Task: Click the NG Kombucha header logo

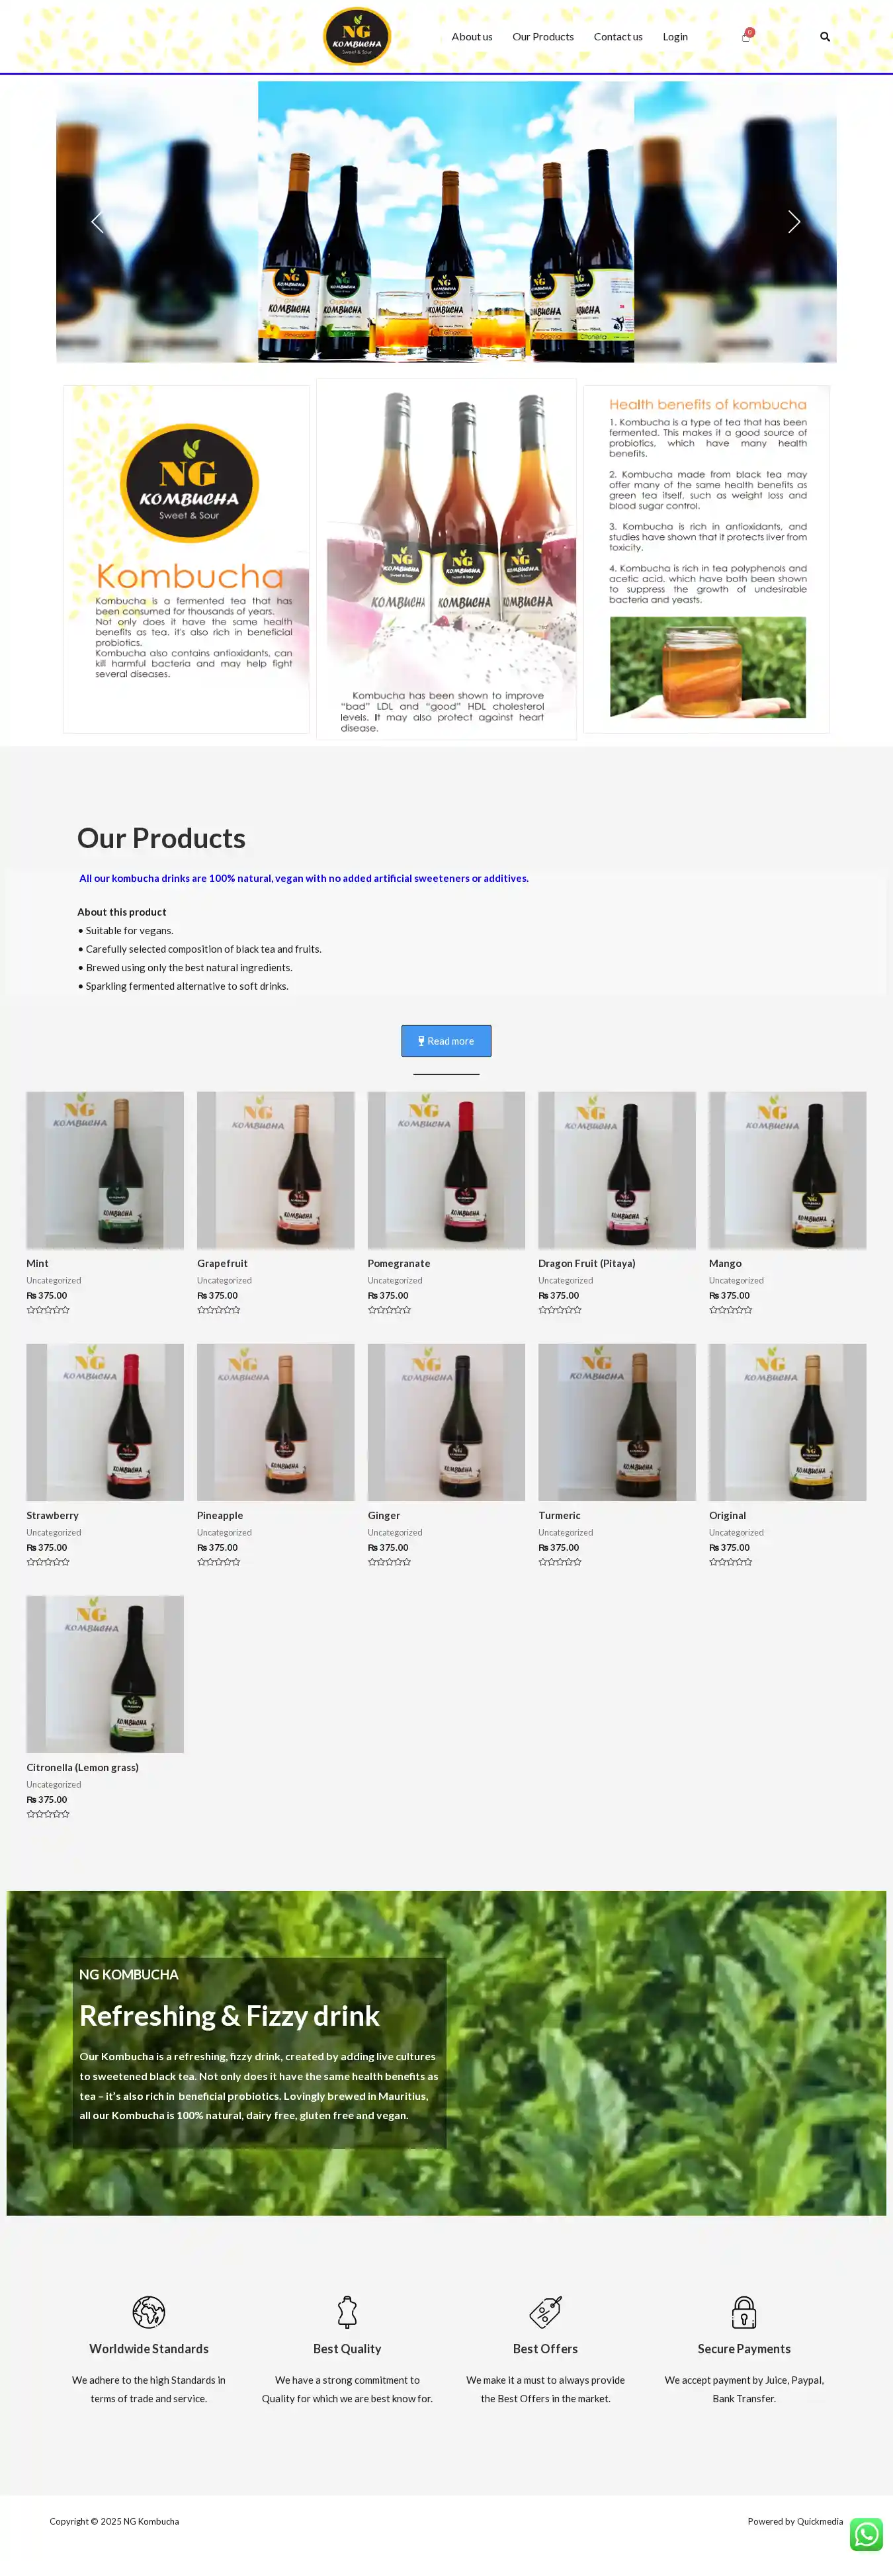Action: 357,37
